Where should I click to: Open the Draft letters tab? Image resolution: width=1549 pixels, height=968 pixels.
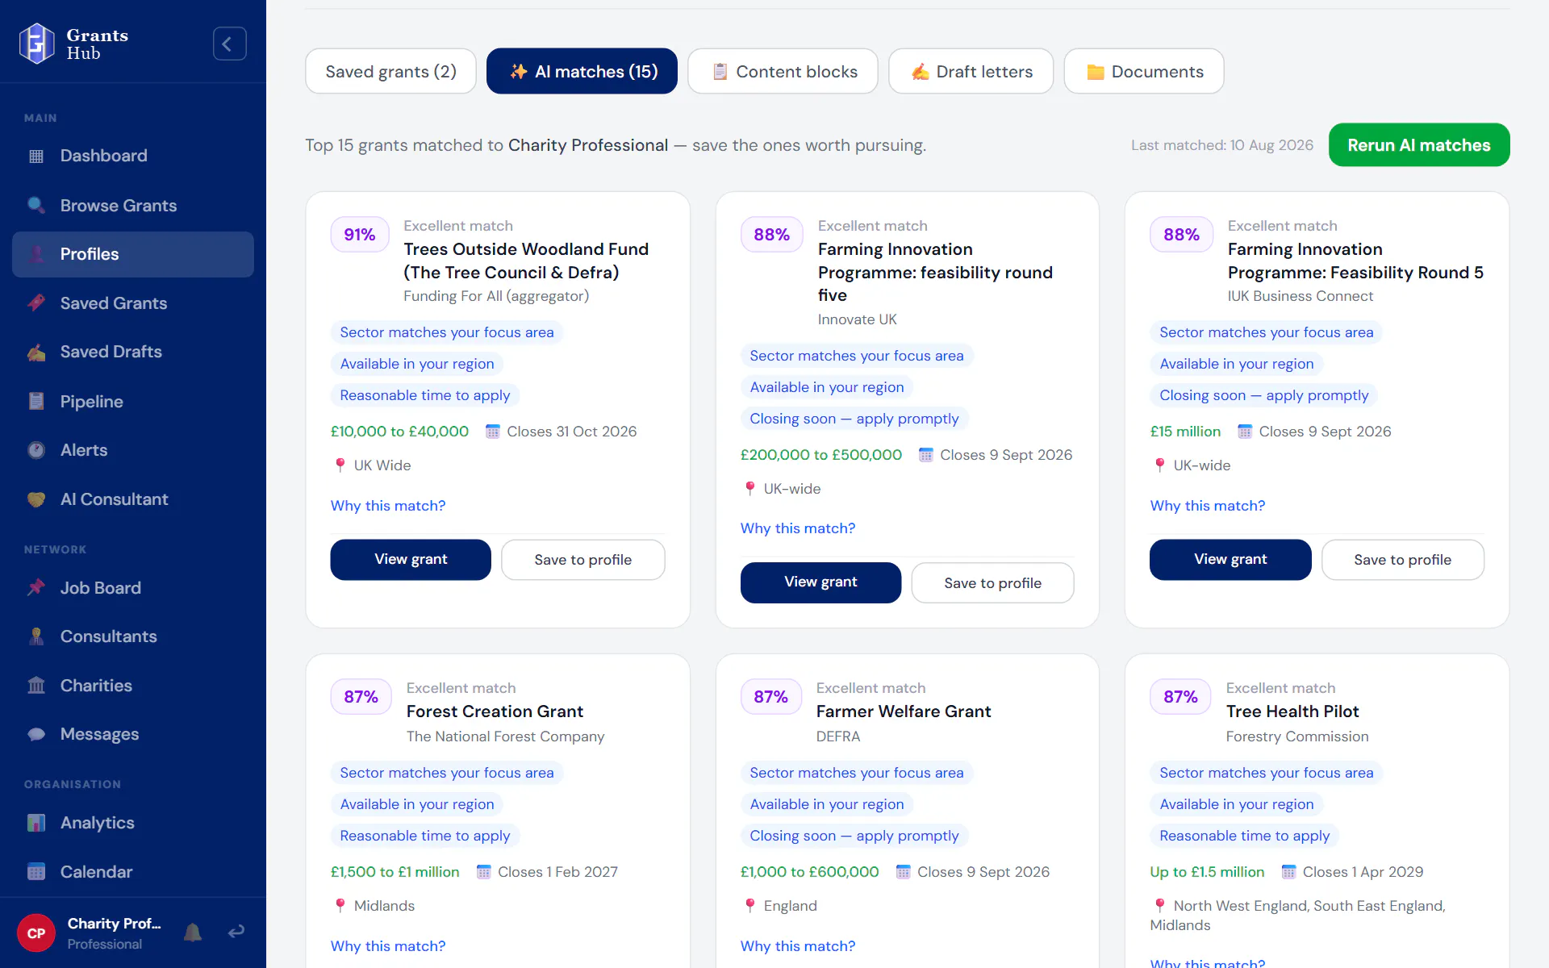[971, 71]
